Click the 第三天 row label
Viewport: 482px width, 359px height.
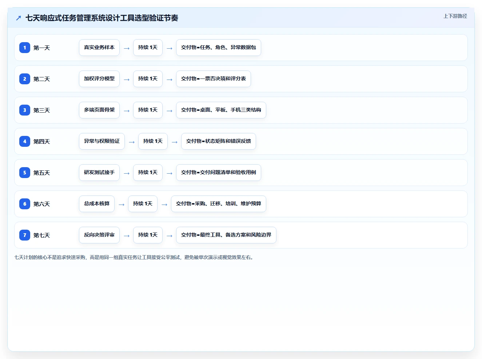41,110
